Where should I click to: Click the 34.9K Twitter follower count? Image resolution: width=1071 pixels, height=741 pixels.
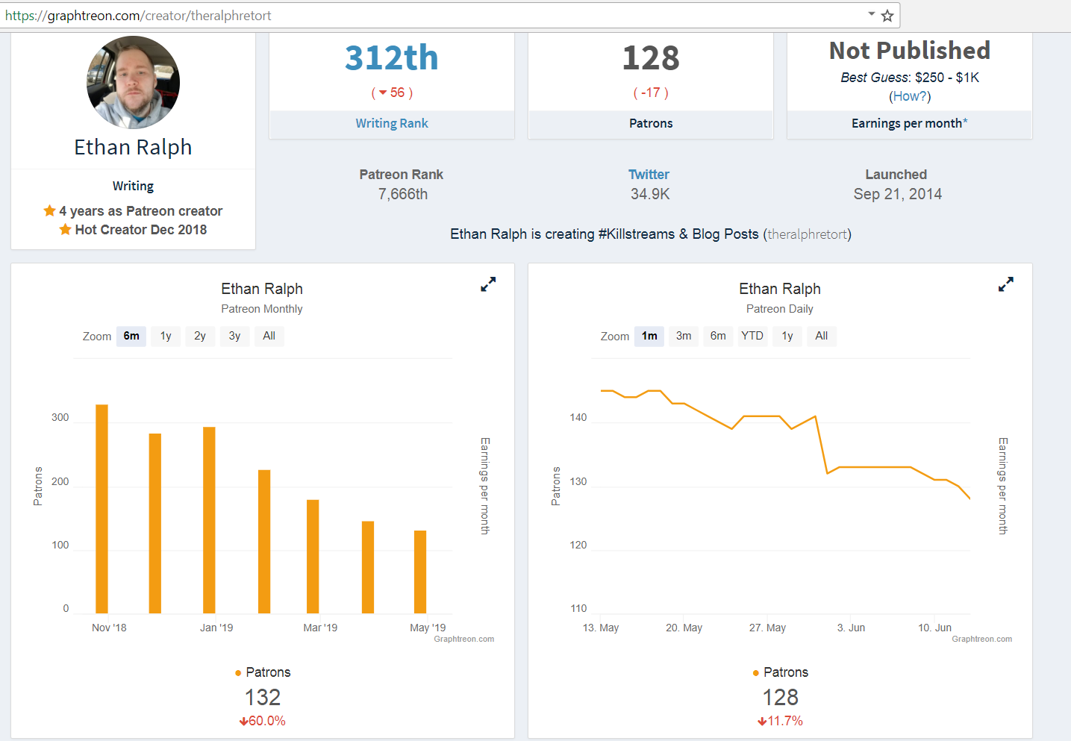point(650,194)
